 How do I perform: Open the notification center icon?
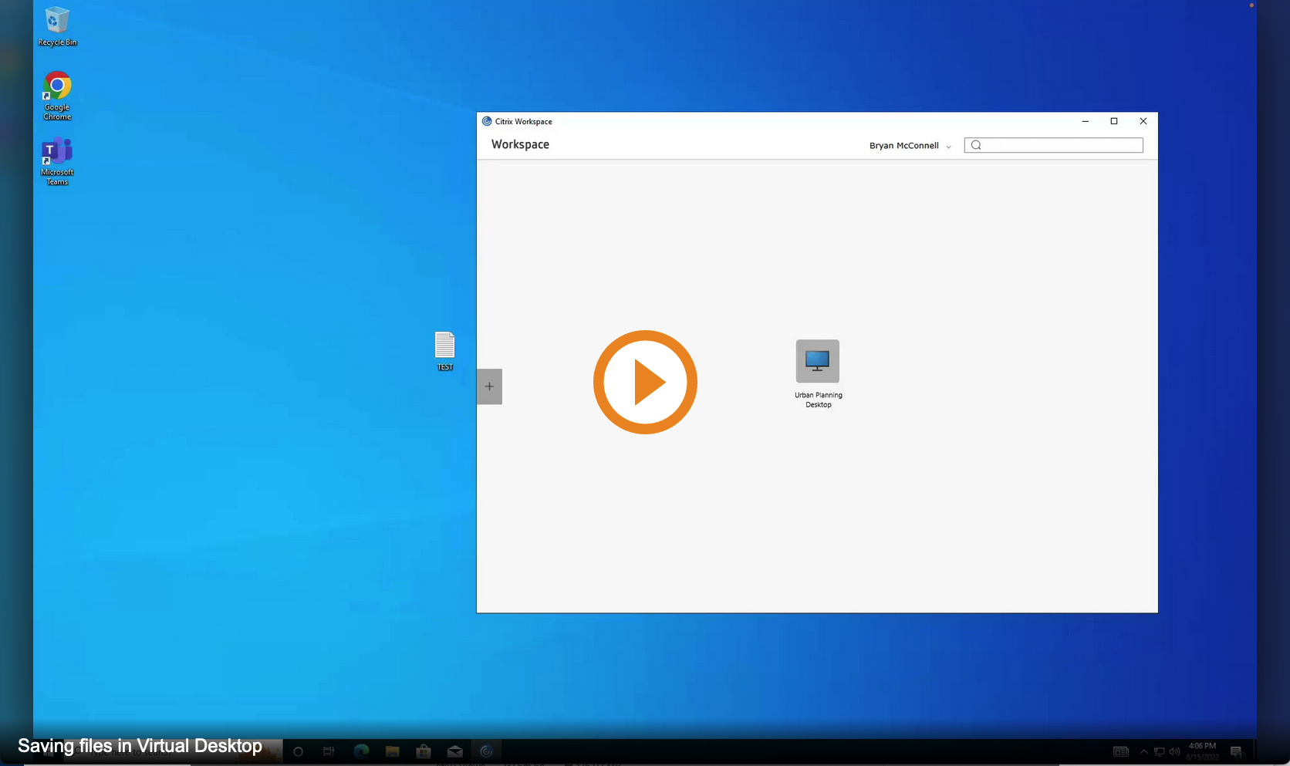[1236, 752]
